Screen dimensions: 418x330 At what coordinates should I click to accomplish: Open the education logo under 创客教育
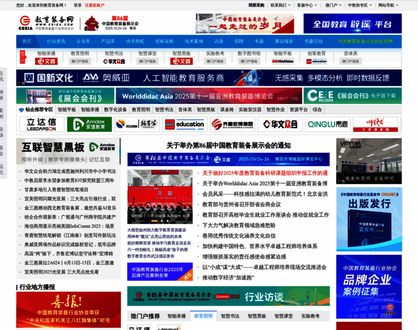click(317, 61)
